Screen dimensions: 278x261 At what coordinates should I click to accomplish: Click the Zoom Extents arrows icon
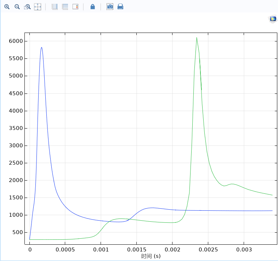coord(38,7)
